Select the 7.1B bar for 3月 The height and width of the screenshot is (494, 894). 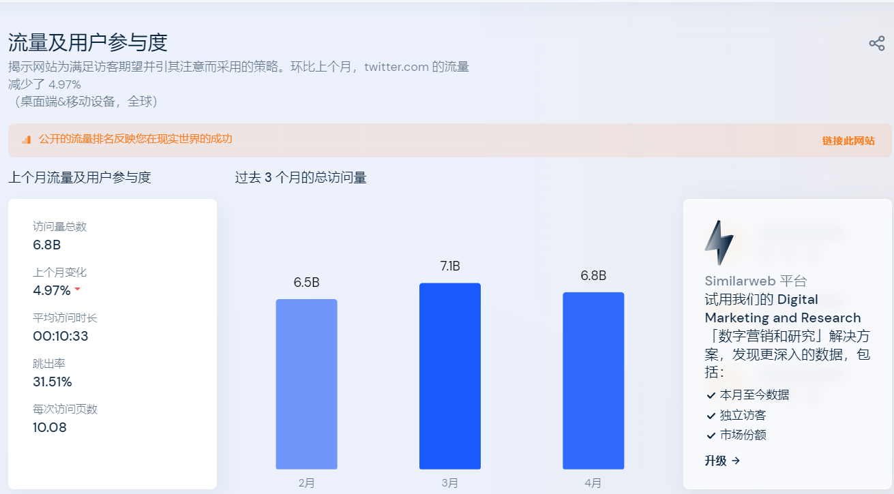click(x=450, y=375)
